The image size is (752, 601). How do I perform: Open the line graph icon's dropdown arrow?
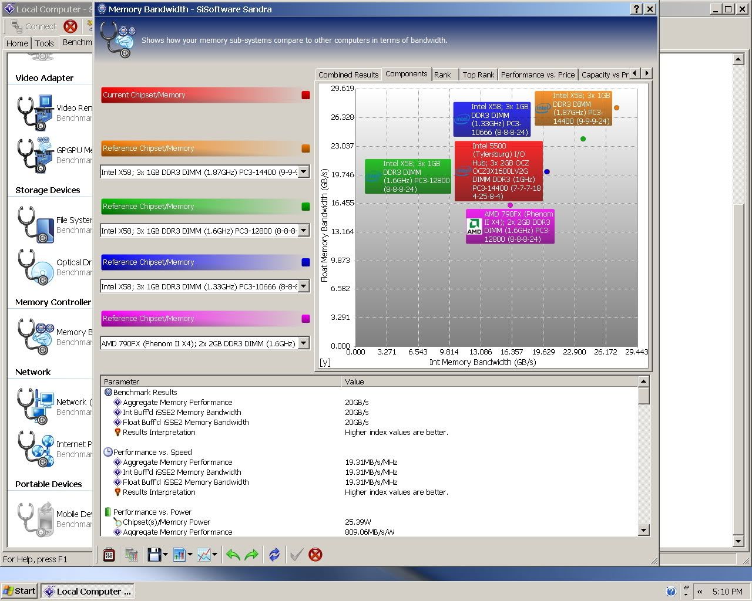pos(215,555)
